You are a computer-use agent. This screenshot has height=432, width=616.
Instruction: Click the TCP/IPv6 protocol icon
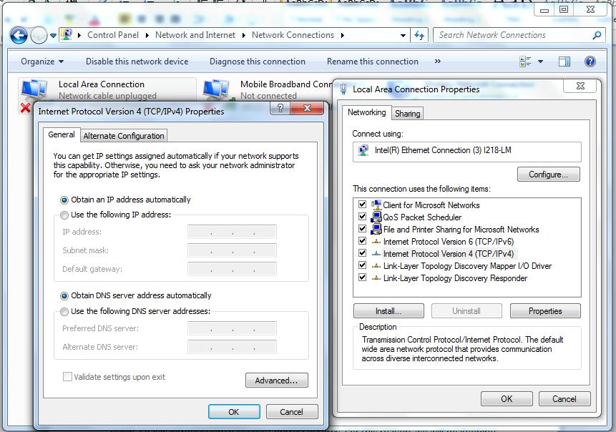tap(376, 242)
